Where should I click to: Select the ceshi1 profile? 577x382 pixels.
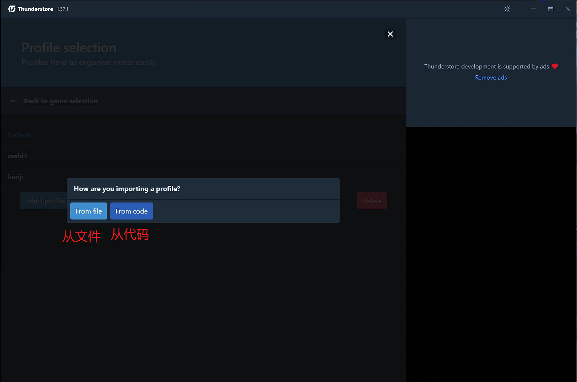tap(17, 156)
